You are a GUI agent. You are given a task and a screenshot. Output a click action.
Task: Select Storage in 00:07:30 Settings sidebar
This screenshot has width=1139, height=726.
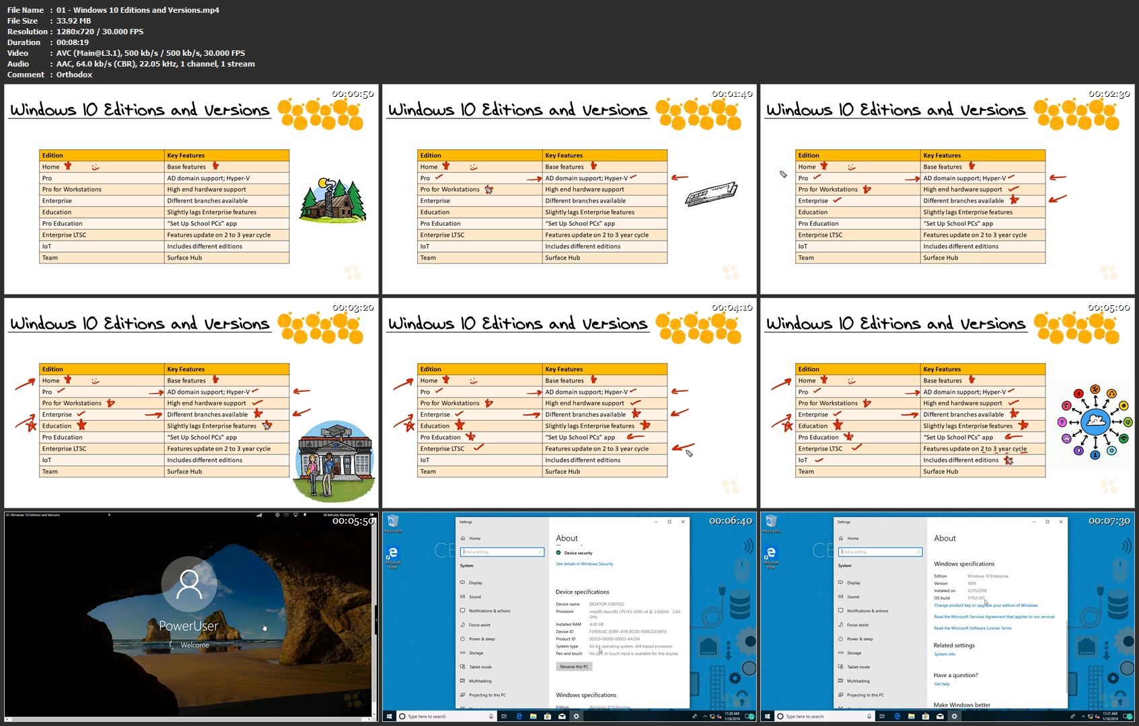pos(850,653)
